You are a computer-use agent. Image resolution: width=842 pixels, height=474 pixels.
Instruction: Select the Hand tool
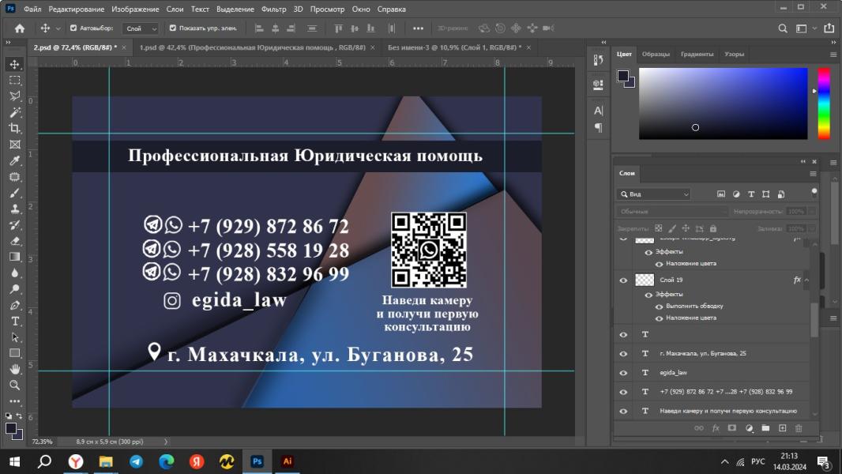click(x=14, y=369)
